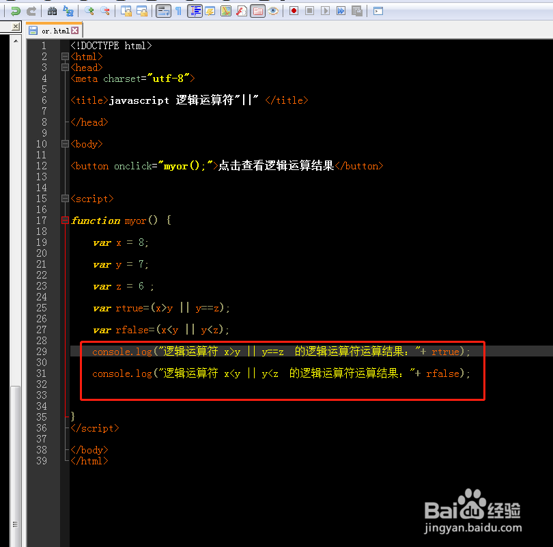Switch to the or.html tab
This screenshot has width=553, height=547.
(x=55, y=31)
